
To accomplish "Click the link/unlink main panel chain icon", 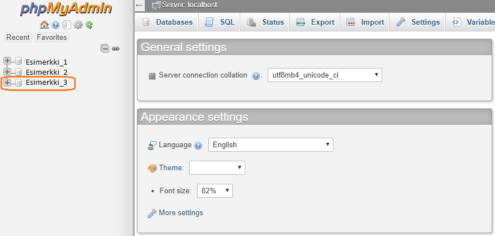I will click(x=116, y=48).
